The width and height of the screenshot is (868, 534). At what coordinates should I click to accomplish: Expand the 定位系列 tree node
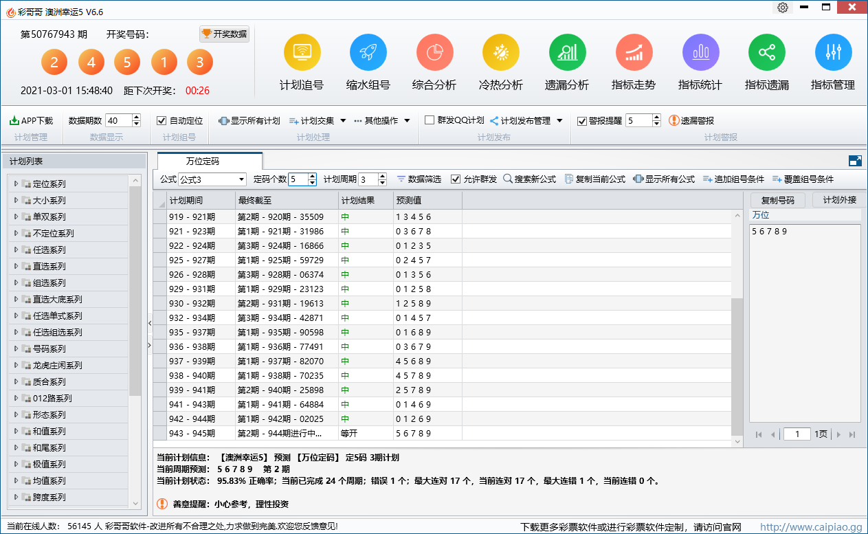pos(16,183)
